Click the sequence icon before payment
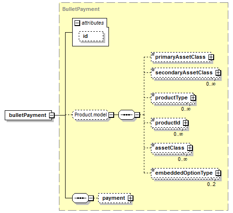This screenshot has height=213, width=233. (x=80, y=198)
